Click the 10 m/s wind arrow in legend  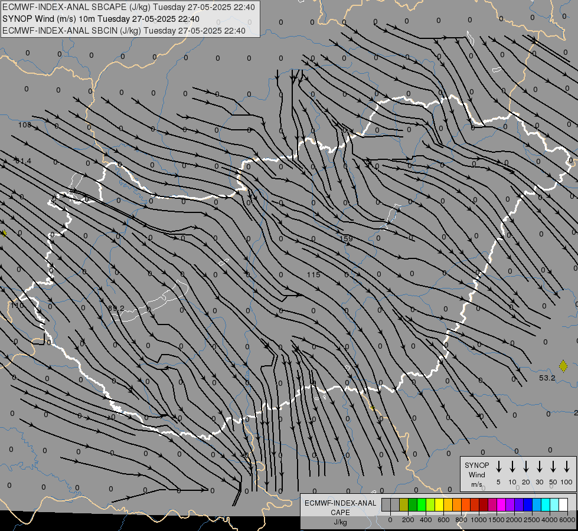click(512, 467)
